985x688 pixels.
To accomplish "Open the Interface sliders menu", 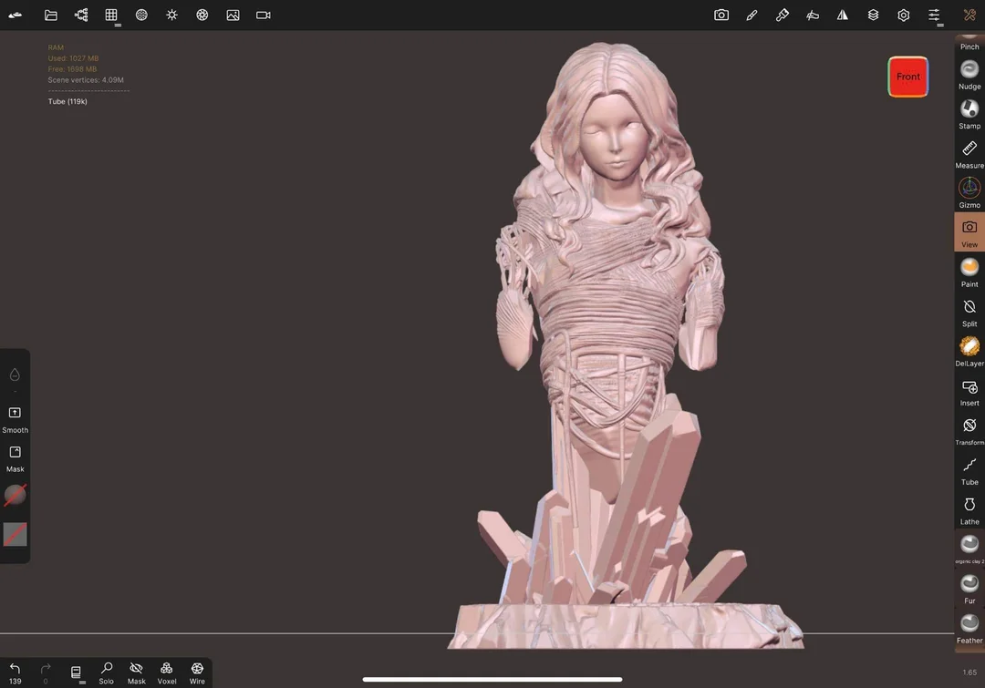I will tap(934, 15).
